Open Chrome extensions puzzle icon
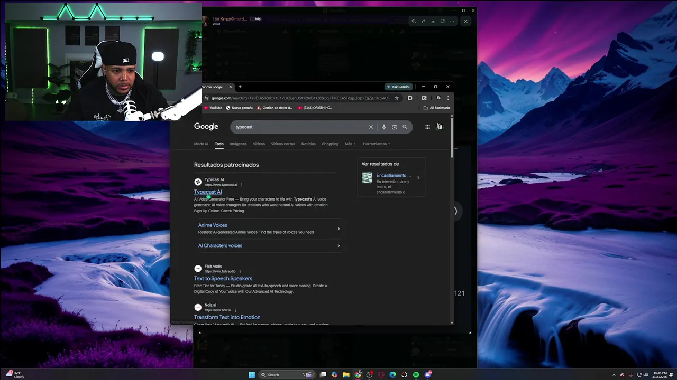677x380 pixels. click(x=410, y=98)
